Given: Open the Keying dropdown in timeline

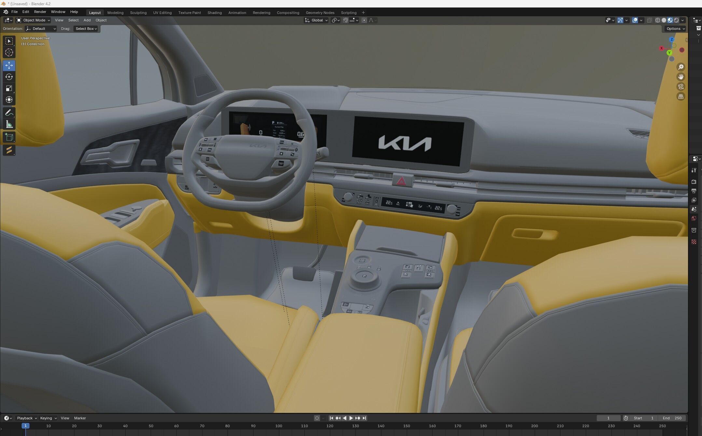Looking at the screenshot, I should click(x=48, y=418).
